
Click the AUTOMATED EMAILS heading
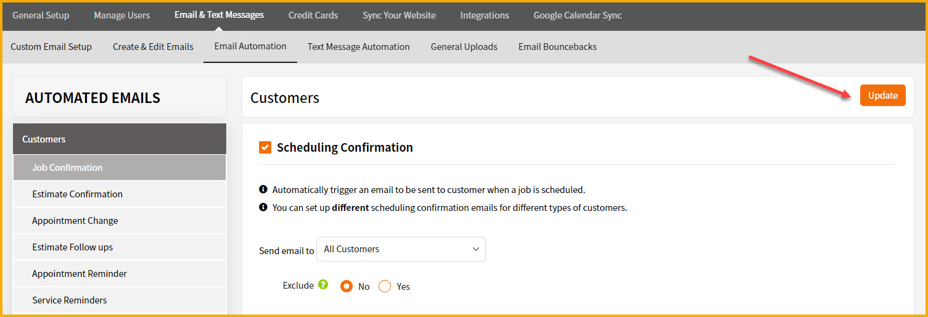point(92,97)
